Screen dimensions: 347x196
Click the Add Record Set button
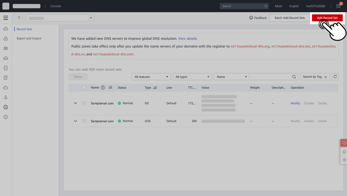point(327,18)
